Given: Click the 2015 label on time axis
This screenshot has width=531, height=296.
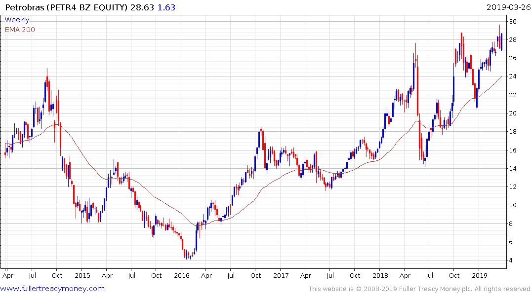Looking at the screenshot, I should point(82,275).
